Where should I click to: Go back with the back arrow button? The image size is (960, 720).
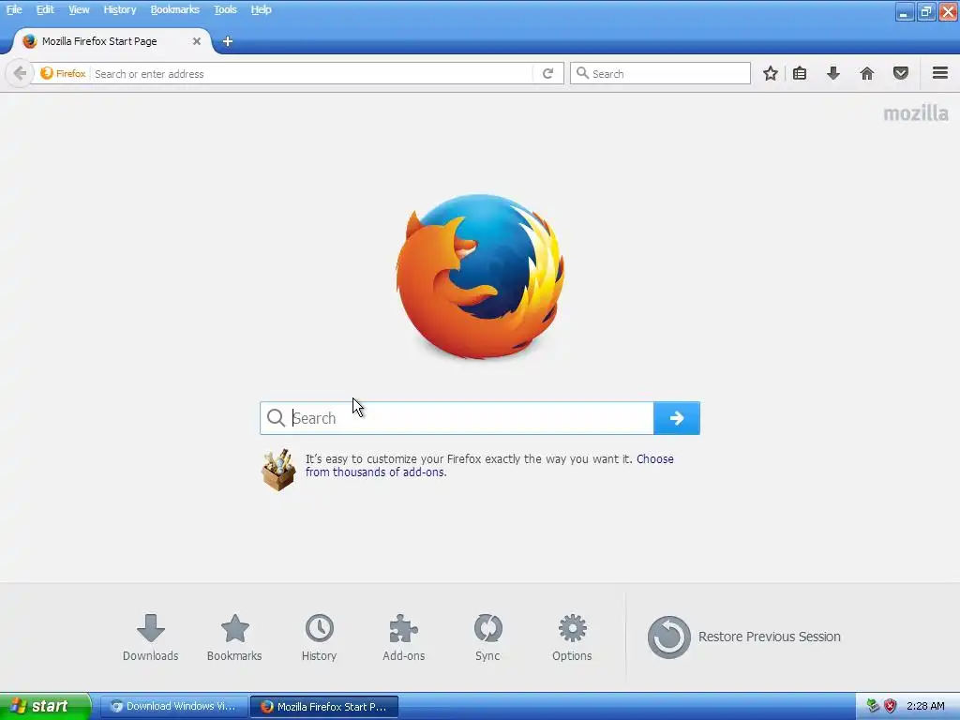tap(20, 73)
